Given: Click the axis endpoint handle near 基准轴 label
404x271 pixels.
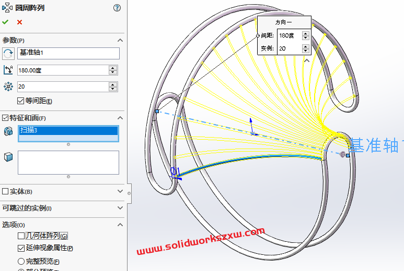Looking at the screenshot, I should pos(348,155).
